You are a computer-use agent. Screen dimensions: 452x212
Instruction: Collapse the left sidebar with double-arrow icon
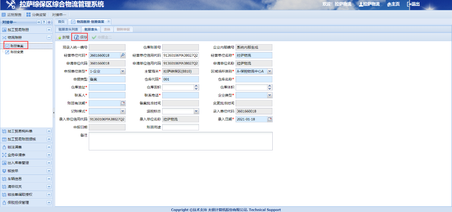tap(39, 22)
